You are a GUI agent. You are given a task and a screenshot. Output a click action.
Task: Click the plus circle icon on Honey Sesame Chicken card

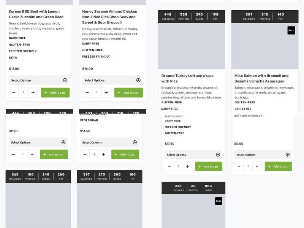(138, 80)
